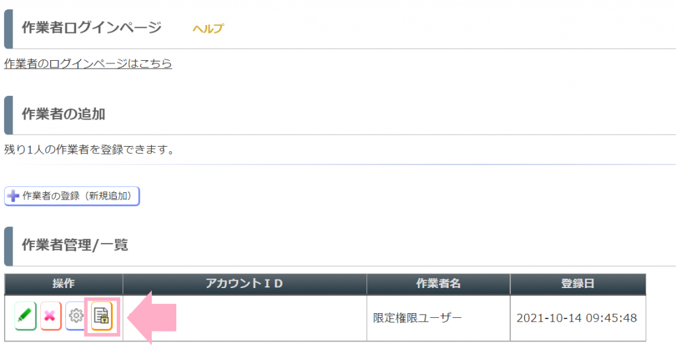Select the アカウントID column header
The image size is (676, 364).
coord(244,284)
